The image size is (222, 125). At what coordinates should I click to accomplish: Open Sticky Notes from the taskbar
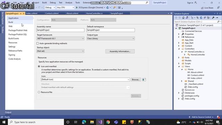[124, 122]
